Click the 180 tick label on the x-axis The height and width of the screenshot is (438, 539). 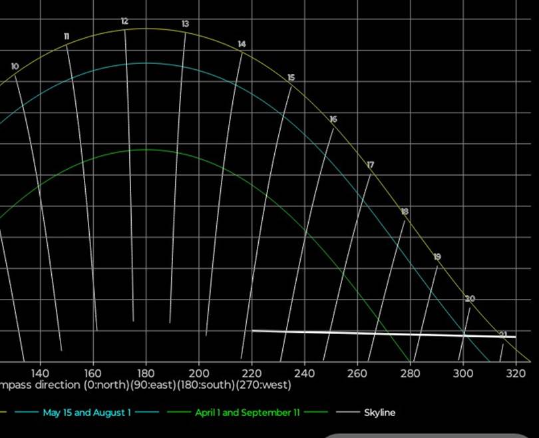tap(146, 373)
